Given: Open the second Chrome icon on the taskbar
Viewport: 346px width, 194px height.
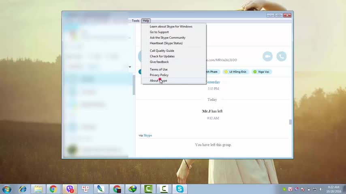Looking at the screenshot, I should (x=117, y=189).
